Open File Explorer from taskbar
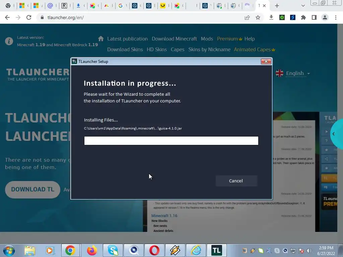343x257 pixels. pyautogui.click(x=30, y=250)
